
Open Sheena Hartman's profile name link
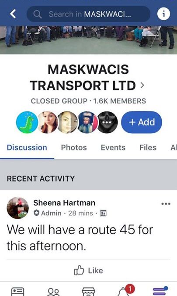(x=64, y=203)
